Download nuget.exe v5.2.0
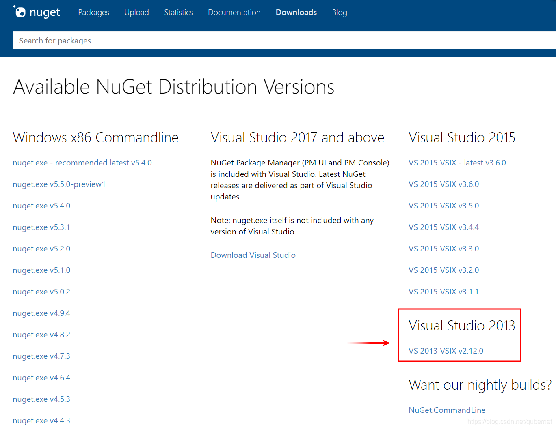The width and height of the screenshot is (556, 429). [x=41, y=249]
